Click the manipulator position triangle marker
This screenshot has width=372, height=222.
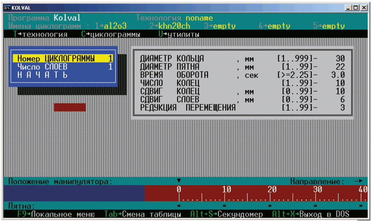pyautogui.click(x=179, y=181)
